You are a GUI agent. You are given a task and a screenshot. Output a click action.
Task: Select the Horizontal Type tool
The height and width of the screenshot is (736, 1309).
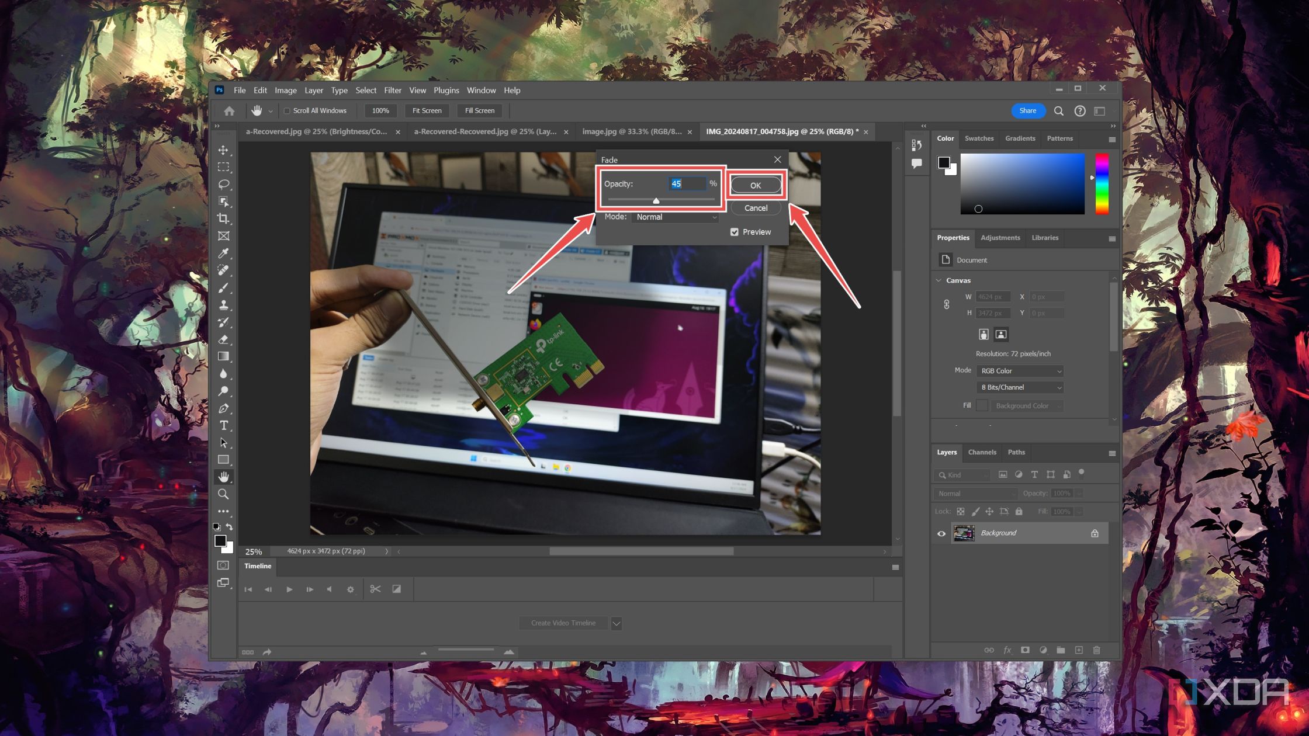pos(223,425)
